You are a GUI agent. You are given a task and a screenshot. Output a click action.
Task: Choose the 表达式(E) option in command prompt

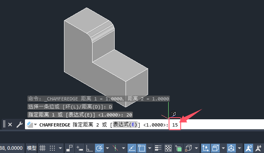click(x=125, y=124)
